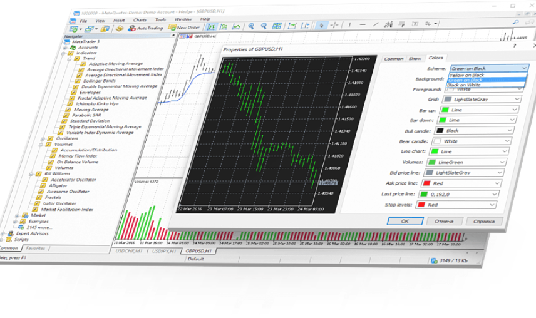The height and width of the screenshot is (318, 536).
Task: Click the Zoom In magnifier icon
Action: (x=251, y=26)
